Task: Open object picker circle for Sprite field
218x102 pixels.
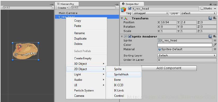Action: [x=215, y=40]
